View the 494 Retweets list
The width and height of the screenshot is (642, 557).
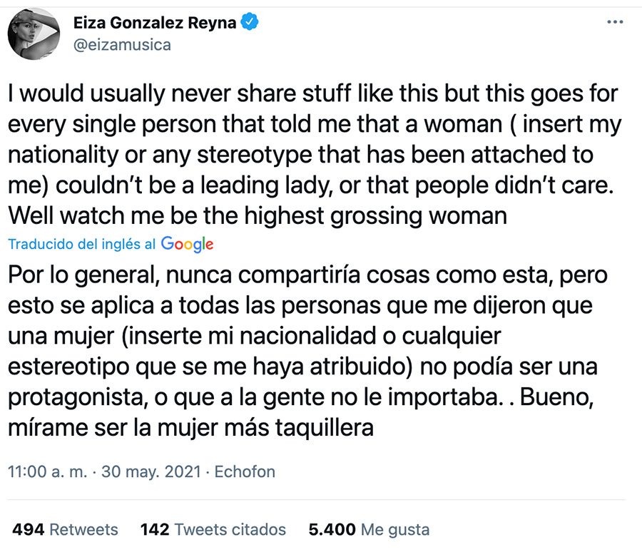[x=65, y=530]
